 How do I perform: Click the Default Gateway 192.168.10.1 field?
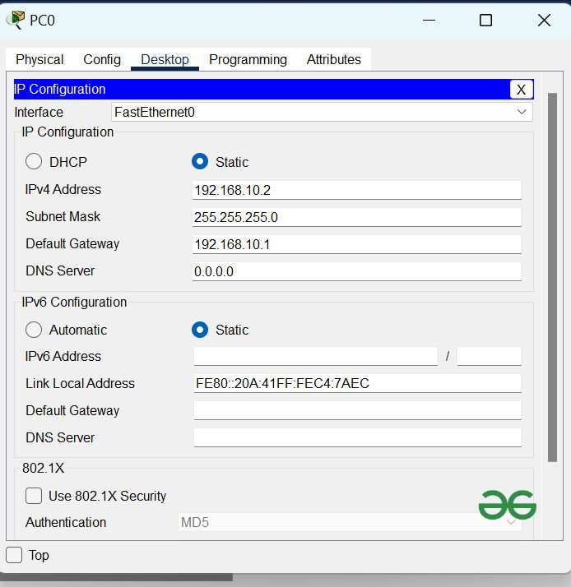coord(356,244)
